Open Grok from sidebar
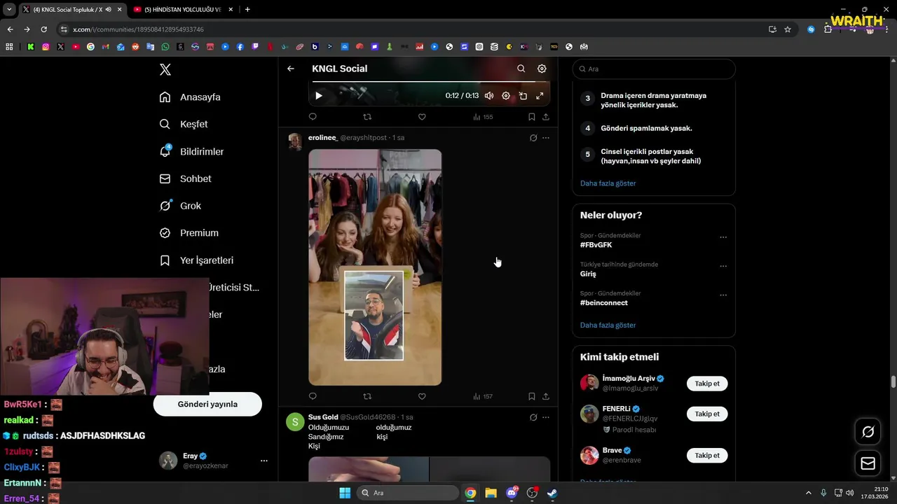 pos(180,206)
